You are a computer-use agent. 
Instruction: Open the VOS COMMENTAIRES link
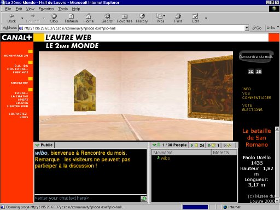click(x=256, y=96)
